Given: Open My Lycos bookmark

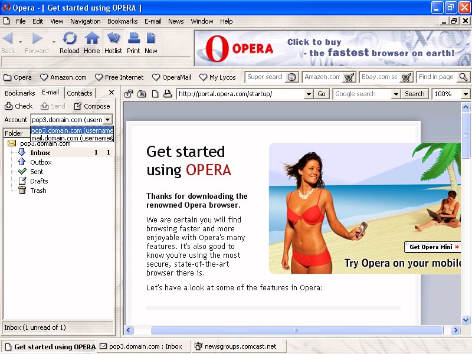Looking at the screenshot, I should [x=218, y=77].
